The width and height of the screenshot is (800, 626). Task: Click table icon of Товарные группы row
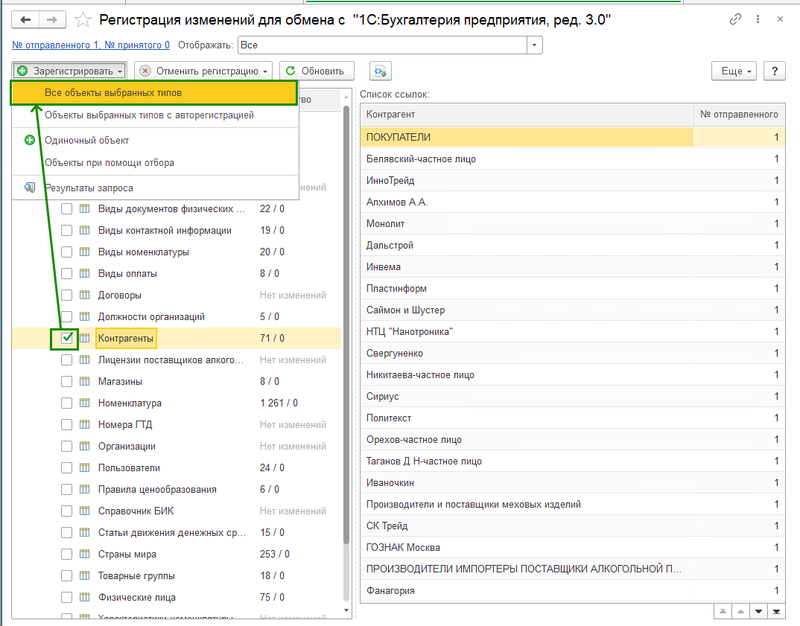pyautogui.click(x=85, y=575)
